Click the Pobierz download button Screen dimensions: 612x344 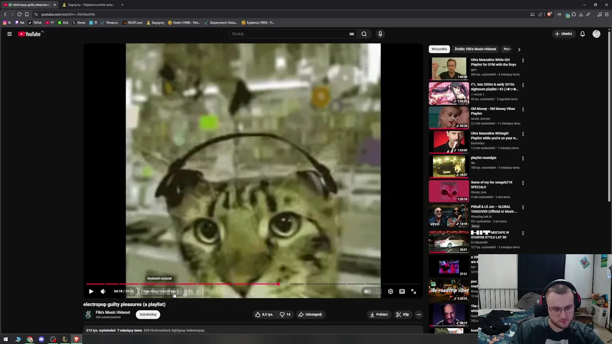pyautogui.click(x=379, y=314)
